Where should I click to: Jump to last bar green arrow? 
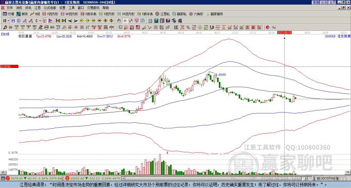coord(64,21)
